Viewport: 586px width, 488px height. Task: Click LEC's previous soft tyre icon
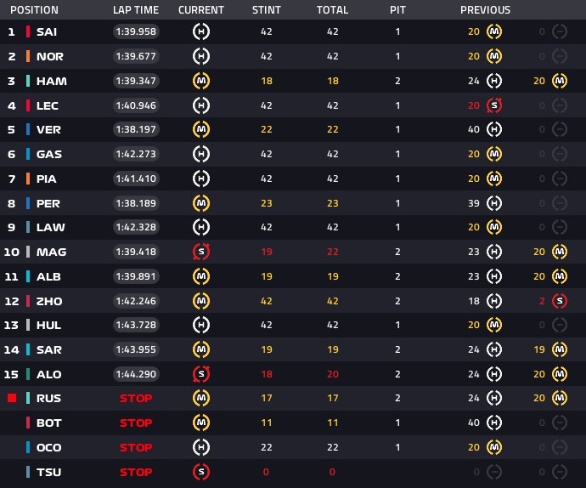tap(494, 105)
